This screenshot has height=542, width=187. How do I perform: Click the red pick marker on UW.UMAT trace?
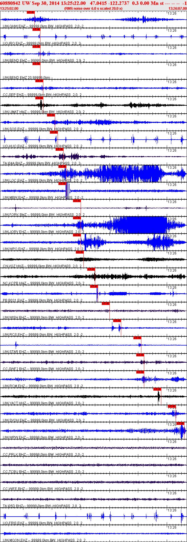click(39, 98)
